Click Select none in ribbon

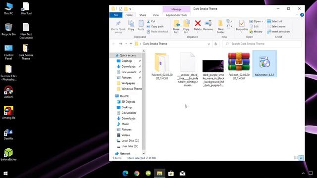click(276, 26)
